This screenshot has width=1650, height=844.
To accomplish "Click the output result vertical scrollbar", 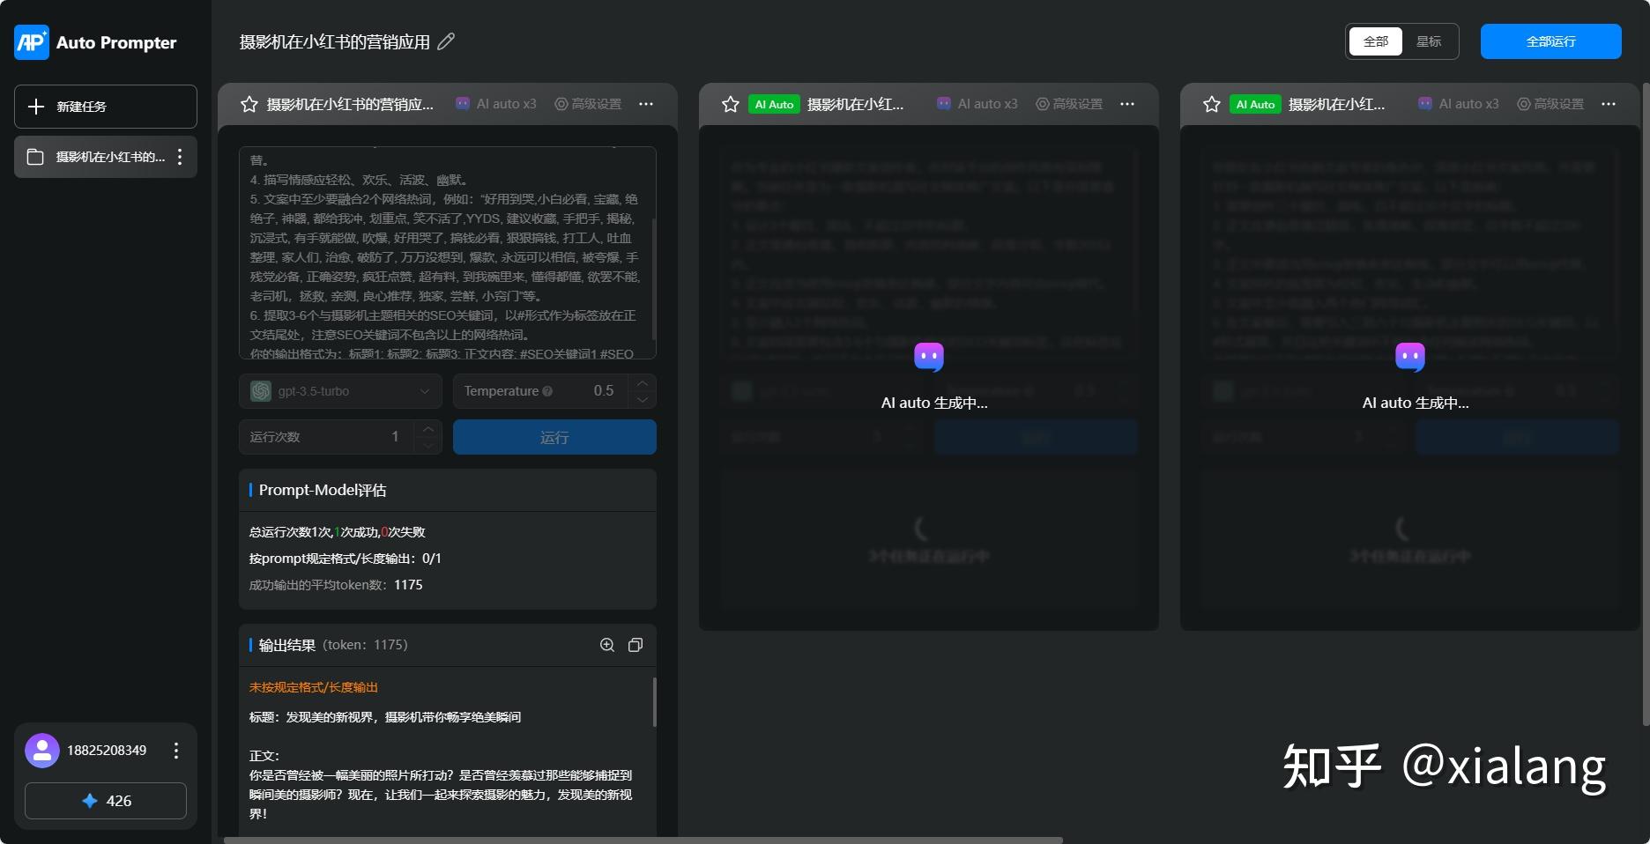I will coord(654,702).
